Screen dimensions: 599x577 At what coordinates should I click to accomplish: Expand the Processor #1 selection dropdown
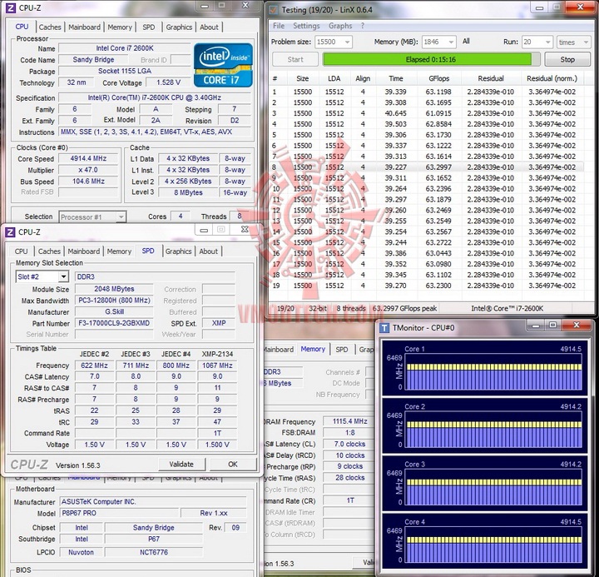pyautogui.click(x=121, y=216)
